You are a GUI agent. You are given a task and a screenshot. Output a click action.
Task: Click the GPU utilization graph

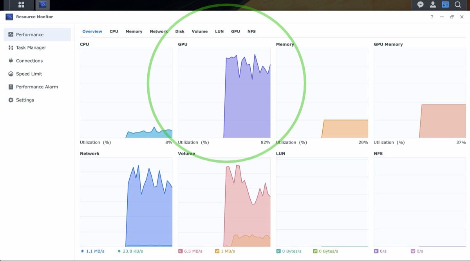pos(224,93)
